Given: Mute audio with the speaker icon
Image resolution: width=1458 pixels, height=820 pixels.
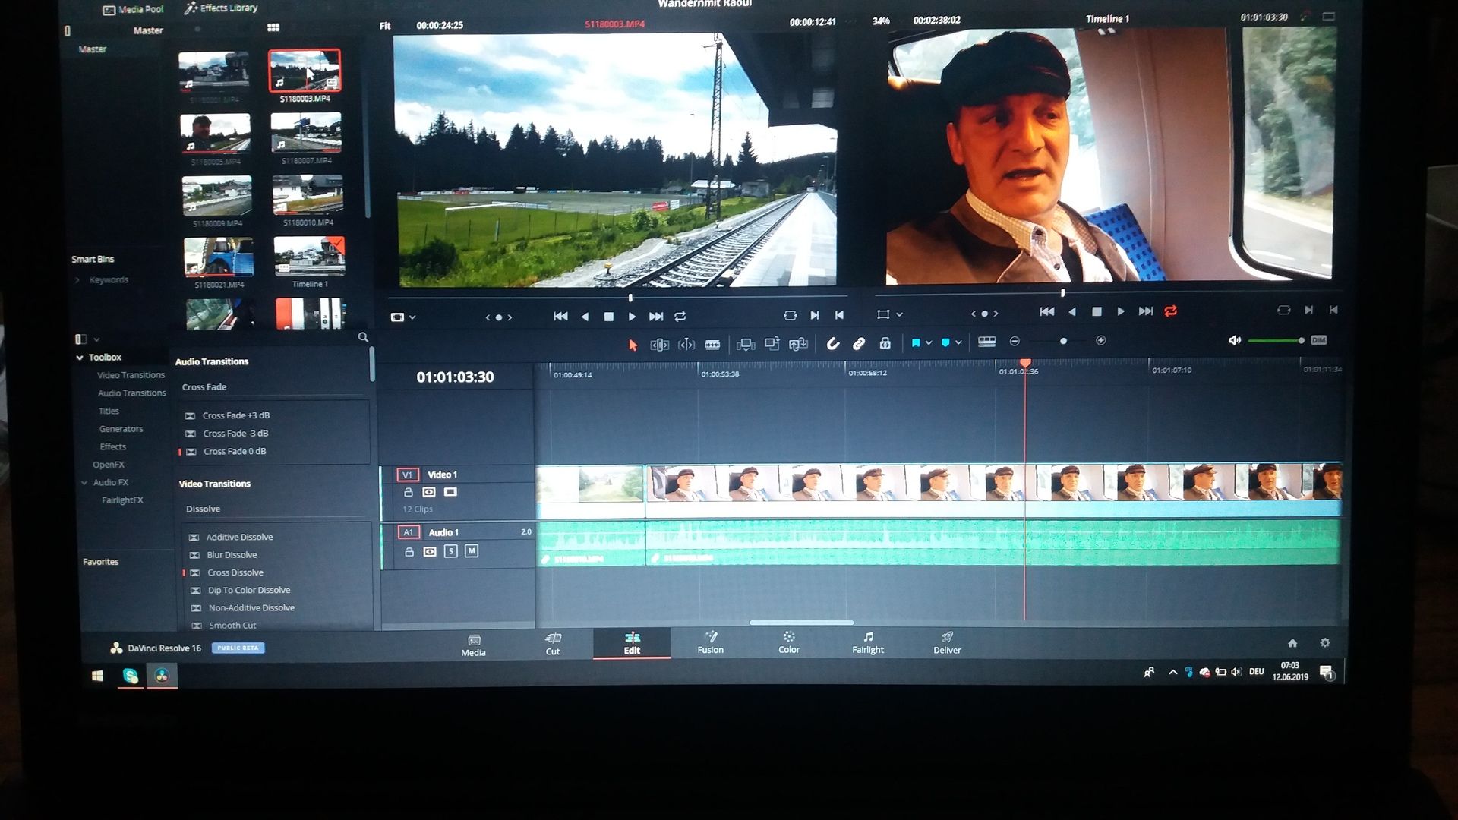Looking at the screenshot, I should click(1235, 340).
